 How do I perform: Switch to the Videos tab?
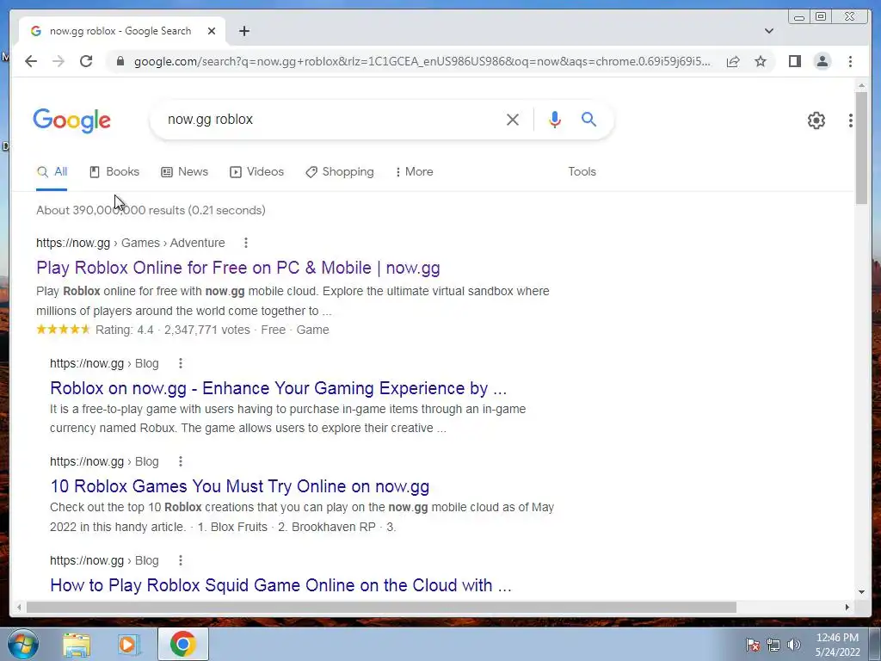pos(256,172)
